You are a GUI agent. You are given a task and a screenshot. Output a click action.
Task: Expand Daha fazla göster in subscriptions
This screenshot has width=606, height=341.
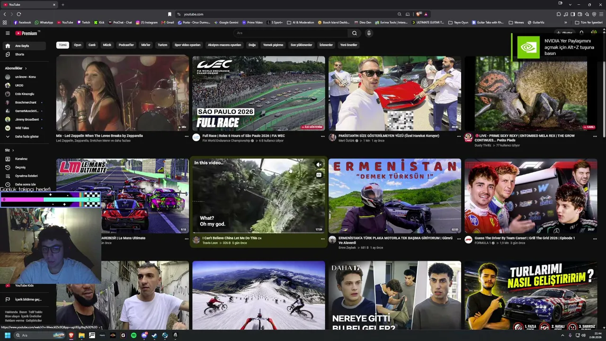(26, 136)
